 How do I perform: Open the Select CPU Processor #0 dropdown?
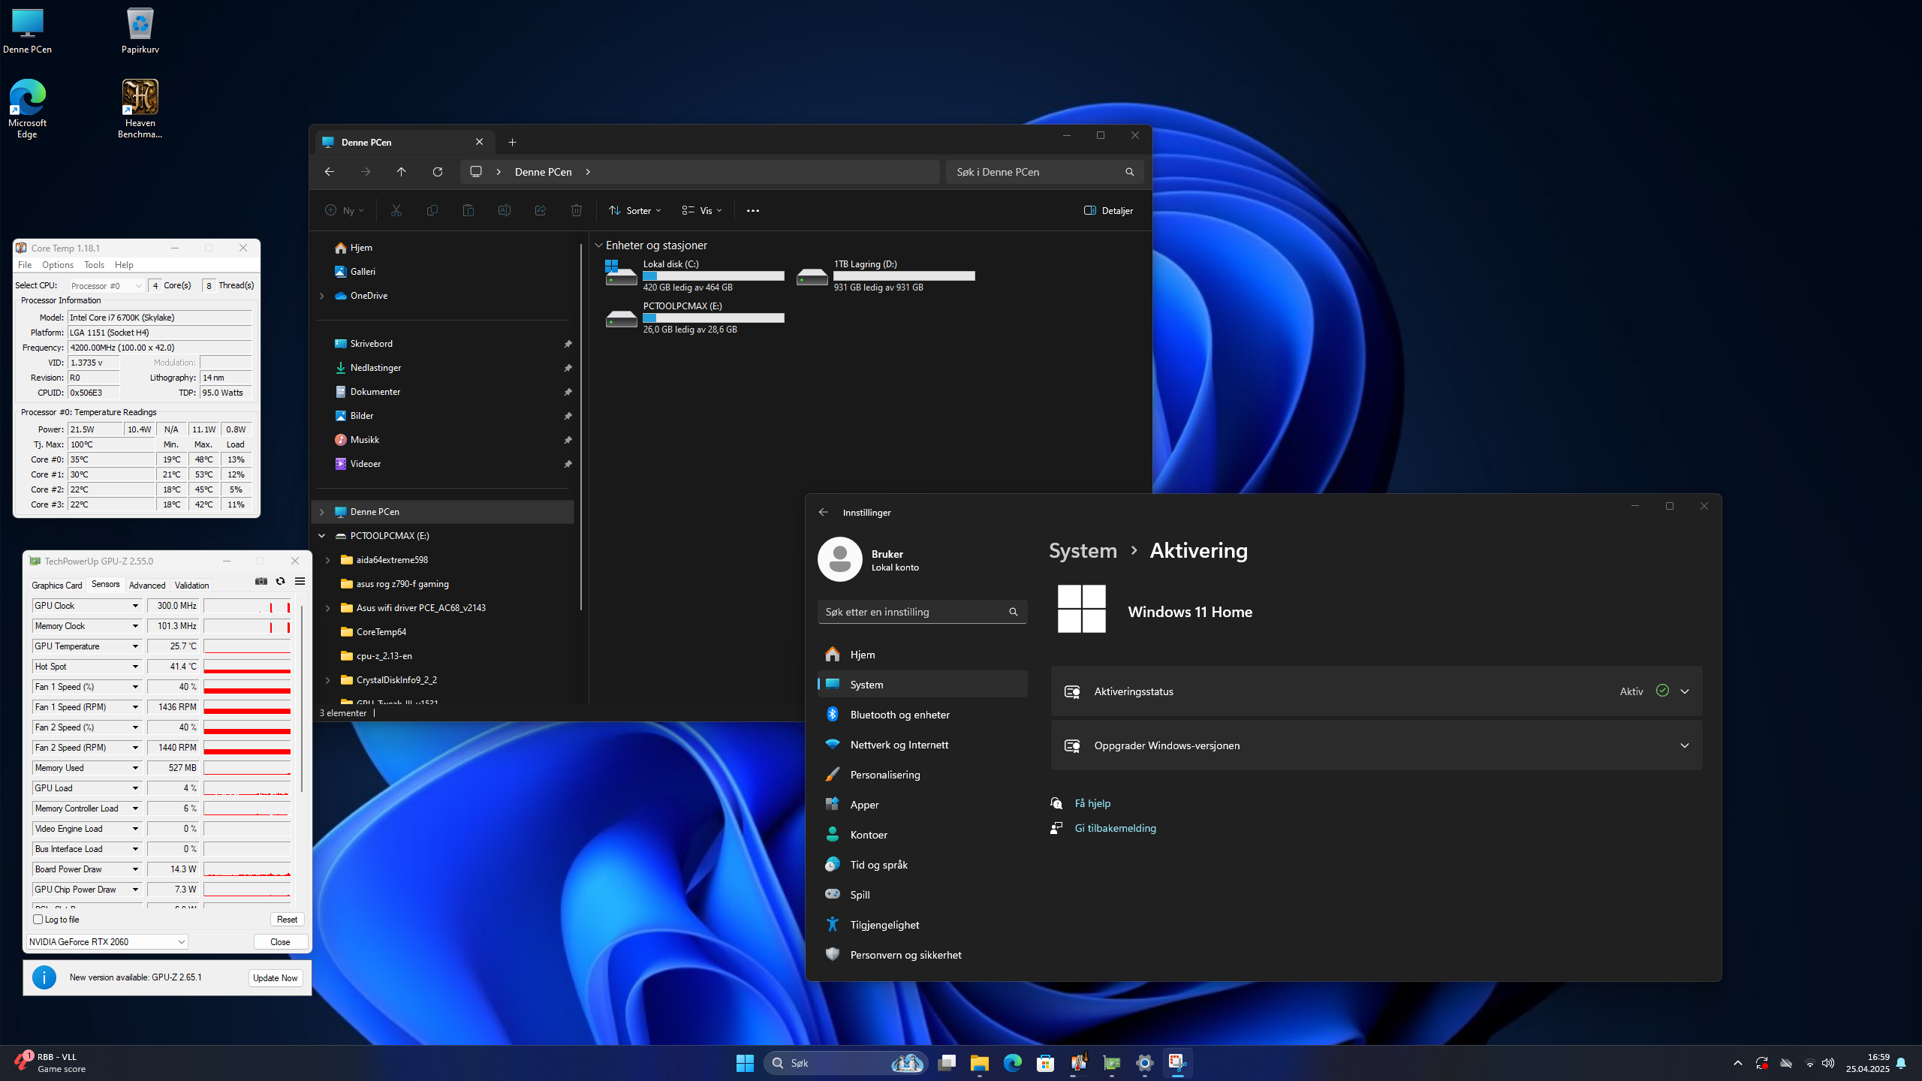coord(106,285)
